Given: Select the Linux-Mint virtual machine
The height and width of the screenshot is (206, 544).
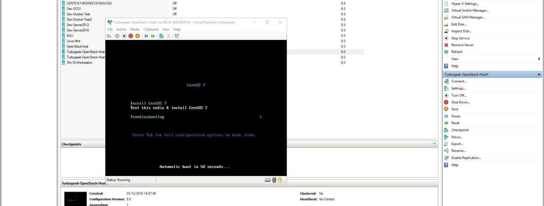Looking at the screenshot, I should coord(73,41).
